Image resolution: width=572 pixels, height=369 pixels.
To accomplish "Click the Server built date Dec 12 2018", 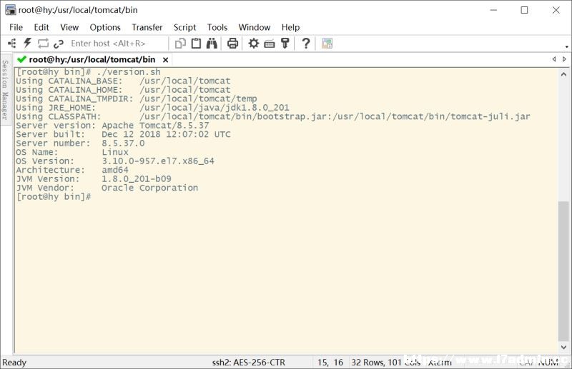I will [166, 134].
